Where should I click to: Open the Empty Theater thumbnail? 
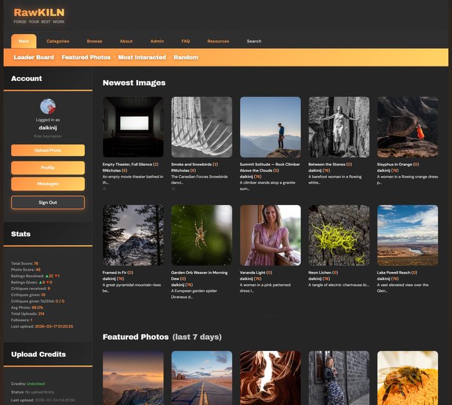[x=133, y=127]
